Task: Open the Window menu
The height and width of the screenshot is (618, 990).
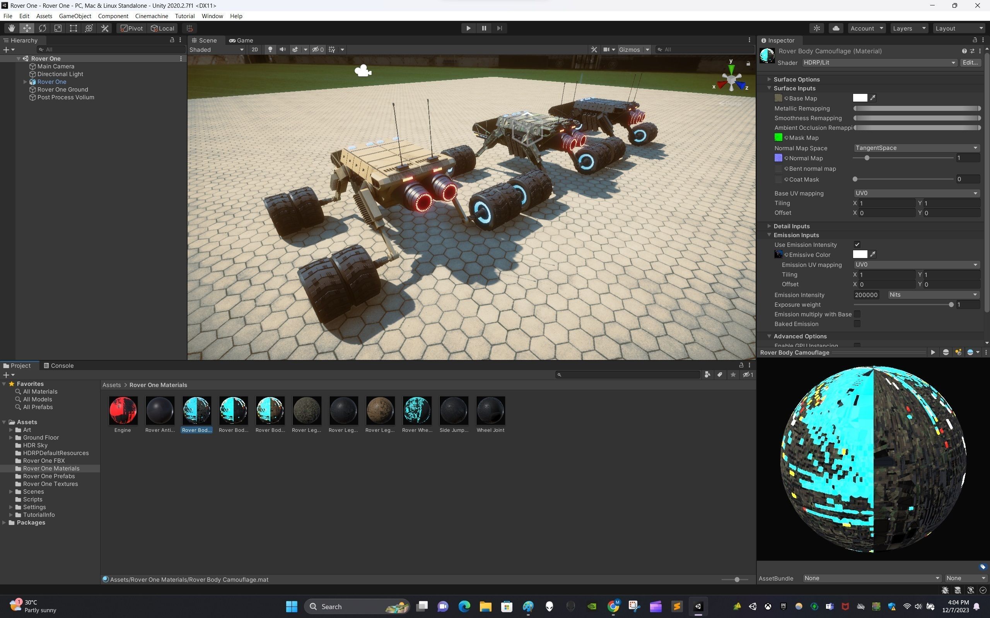Action: (212, 16)
